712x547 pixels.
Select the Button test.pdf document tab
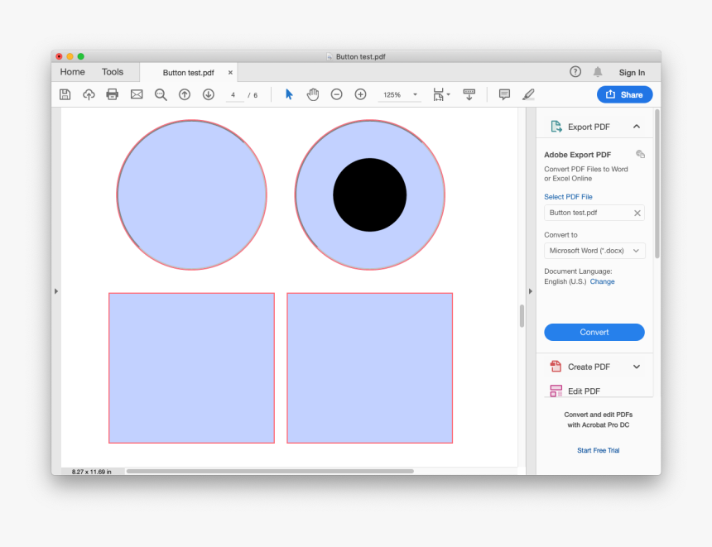click(x=189, y=73)
